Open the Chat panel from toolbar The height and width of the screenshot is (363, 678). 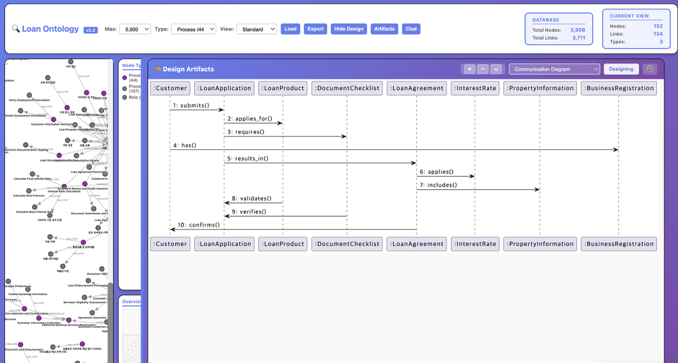click(x=411, y=29)
